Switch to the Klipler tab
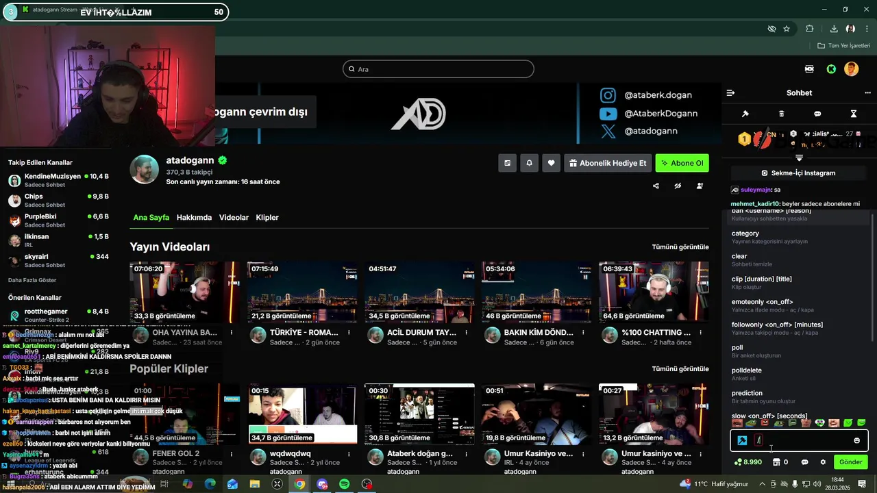Screen dimensions: 877x493 (x=267, y=217)
